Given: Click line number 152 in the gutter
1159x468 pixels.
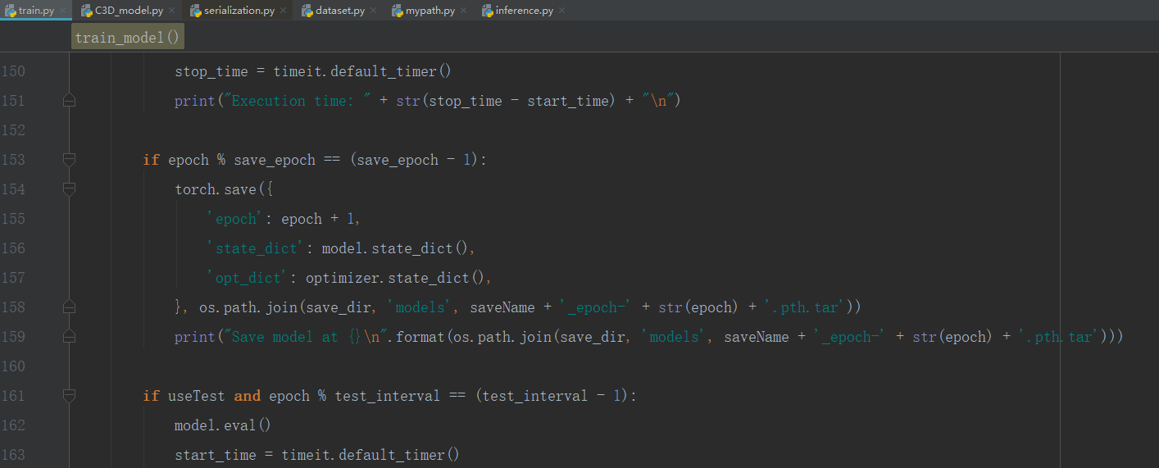Looking at the screenshot, I should click(x=13, y=130).
